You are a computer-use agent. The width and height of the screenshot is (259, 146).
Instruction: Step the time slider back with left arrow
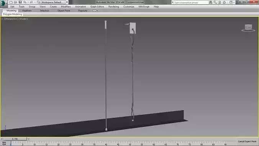(2, 139)
